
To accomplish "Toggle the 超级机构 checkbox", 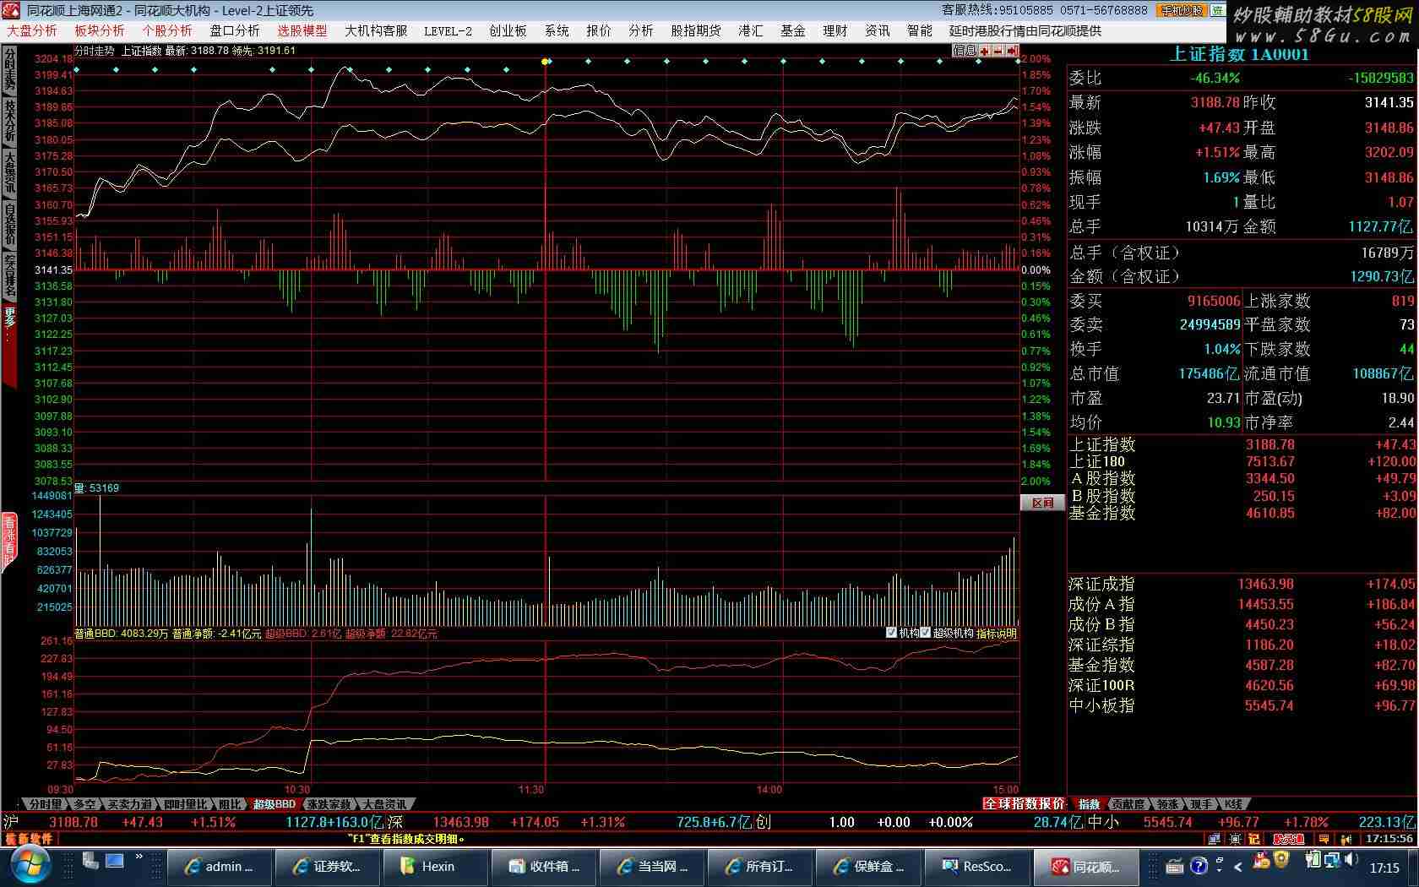I will [925, 633].
